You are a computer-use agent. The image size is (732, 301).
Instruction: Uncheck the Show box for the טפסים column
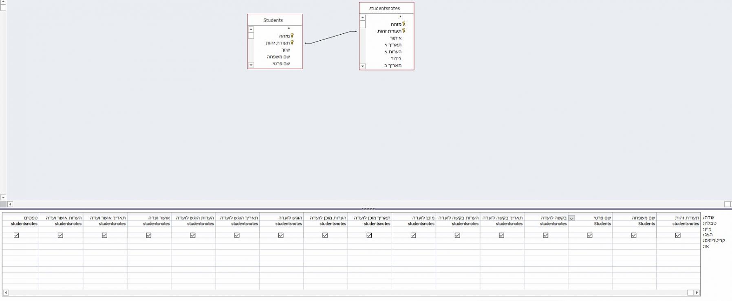pos(16,235)
